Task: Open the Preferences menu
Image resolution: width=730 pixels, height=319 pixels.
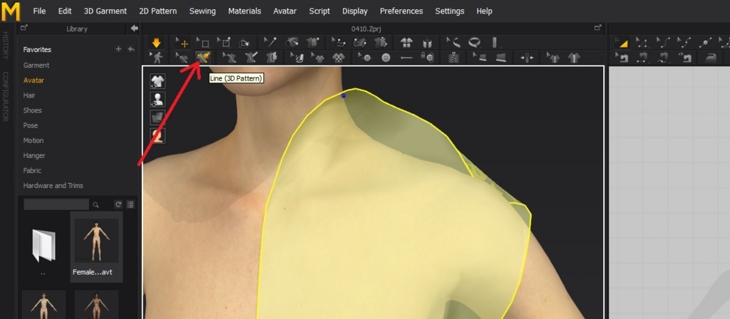Action: [x=401, y=11]
